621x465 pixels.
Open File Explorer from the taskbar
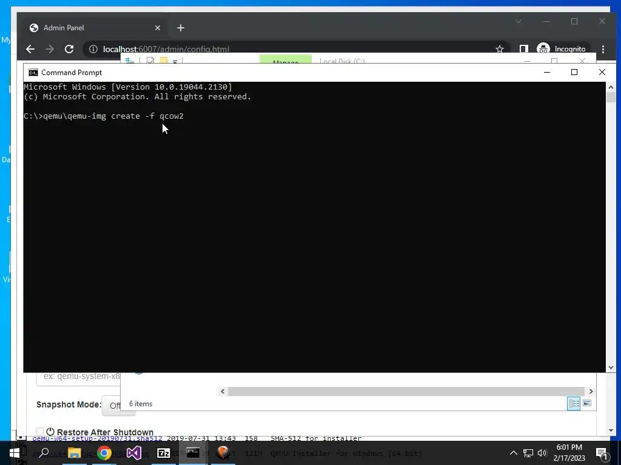pos(74,453)
